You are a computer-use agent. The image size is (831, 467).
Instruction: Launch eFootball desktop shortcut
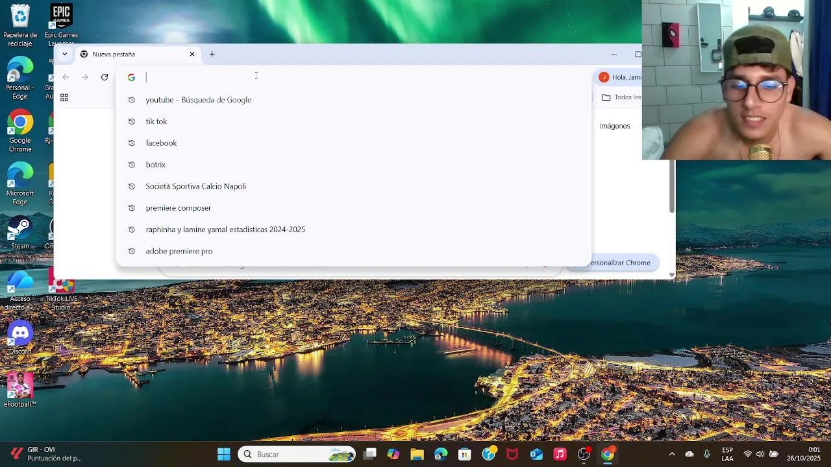tap(20, 389)
